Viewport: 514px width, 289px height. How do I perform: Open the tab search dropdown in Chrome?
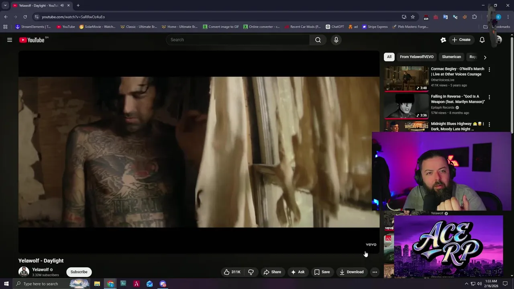tap(5, 6)
